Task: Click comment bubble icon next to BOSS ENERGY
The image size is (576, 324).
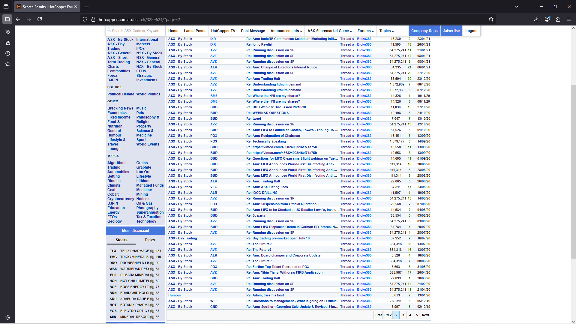Action: coord(152,287)
